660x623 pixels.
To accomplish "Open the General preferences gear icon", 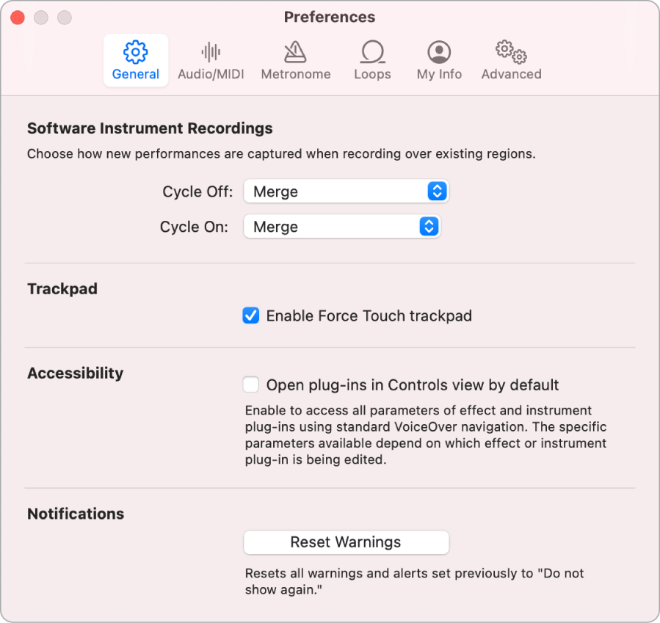I will (x=136, y=52).
